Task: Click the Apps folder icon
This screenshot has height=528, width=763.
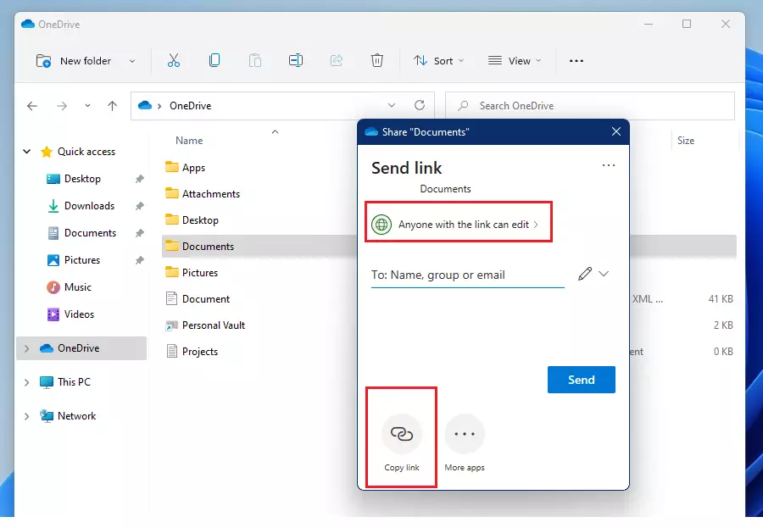Action: [x=172, y=167]
